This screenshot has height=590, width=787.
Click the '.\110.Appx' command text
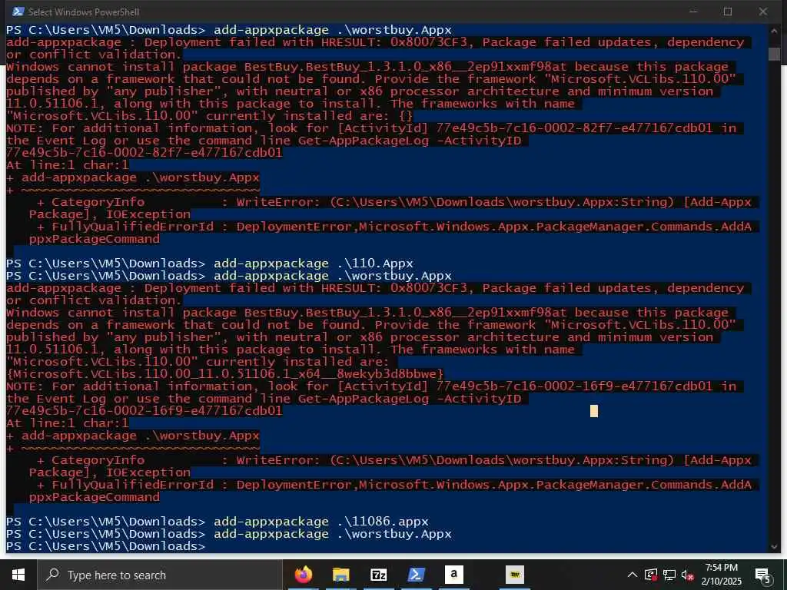[375, 264]
